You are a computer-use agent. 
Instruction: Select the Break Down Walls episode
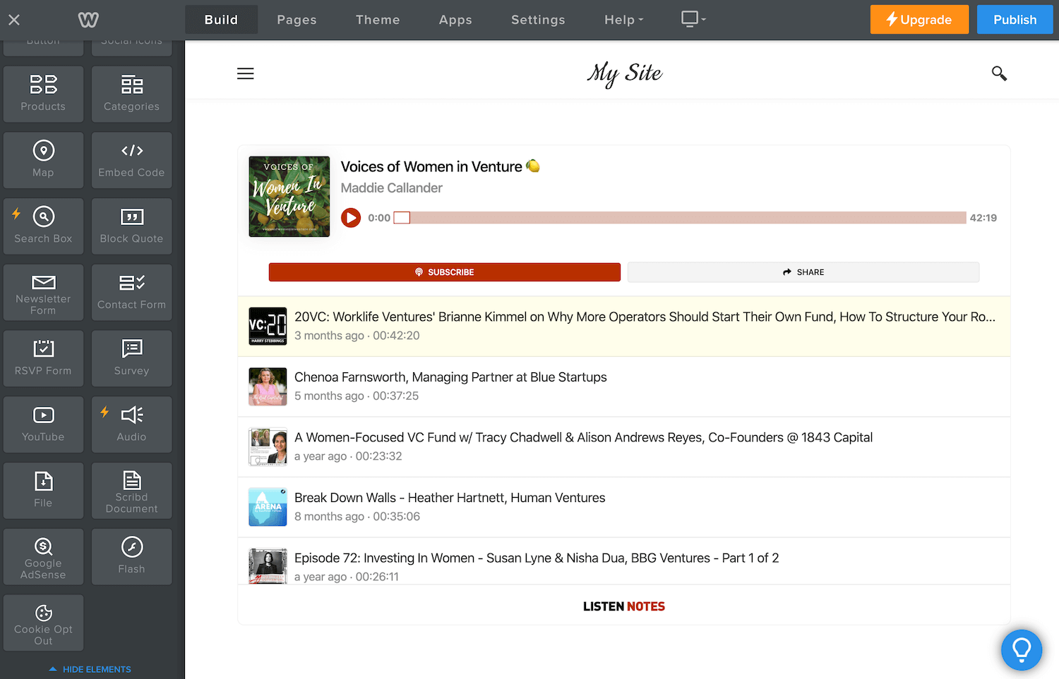pyautogui.click(x=624, y=507)
